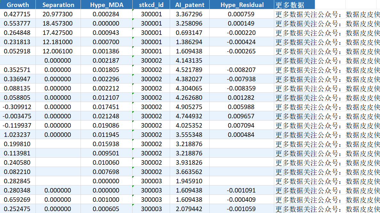Click AI_patent cell 4.025352

190,125
